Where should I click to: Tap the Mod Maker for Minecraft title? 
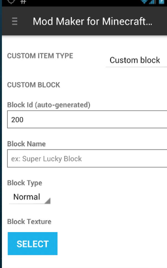tap(92, 21)
